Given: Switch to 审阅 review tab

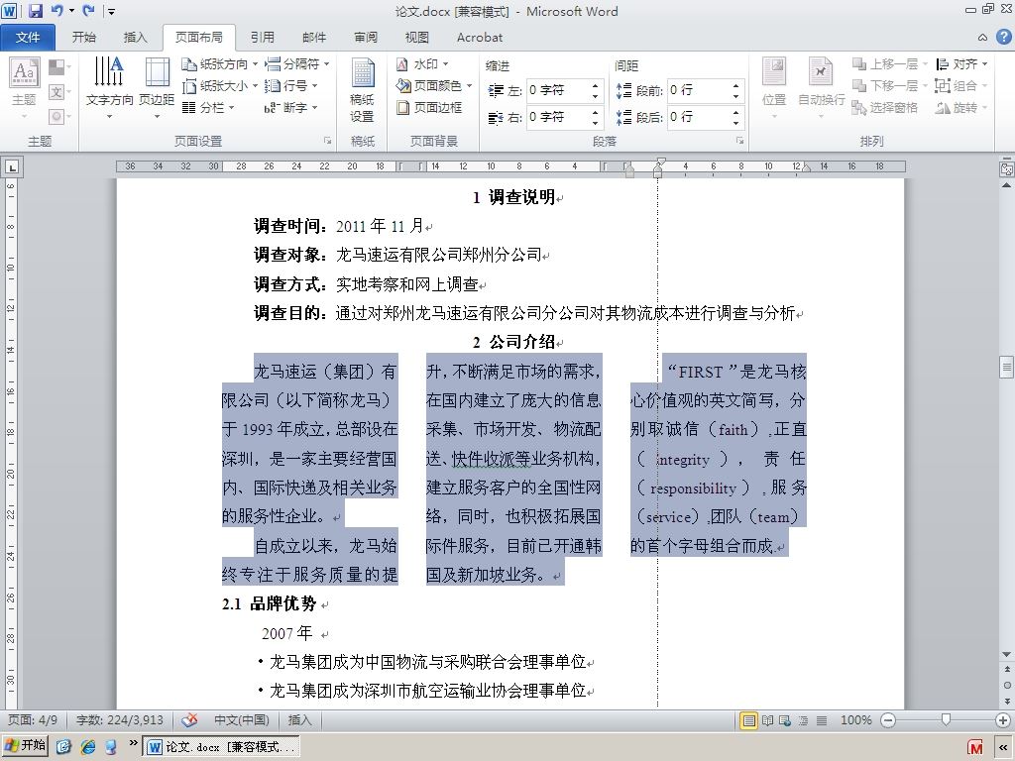Looking at the screenshot, I should [366, 38].
